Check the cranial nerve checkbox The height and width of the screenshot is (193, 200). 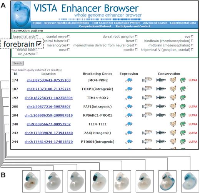click(x=68, y=36)
